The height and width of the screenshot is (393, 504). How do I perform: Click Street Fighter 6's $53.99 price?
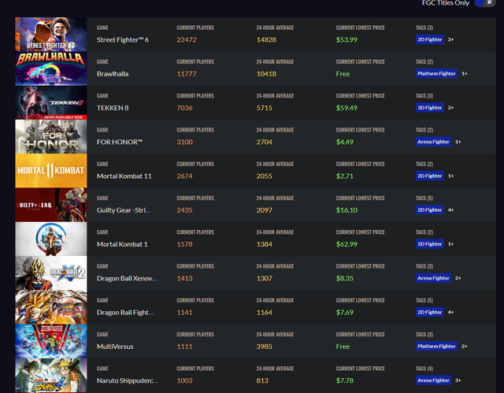pyautogui.click(x=346, y=40)
